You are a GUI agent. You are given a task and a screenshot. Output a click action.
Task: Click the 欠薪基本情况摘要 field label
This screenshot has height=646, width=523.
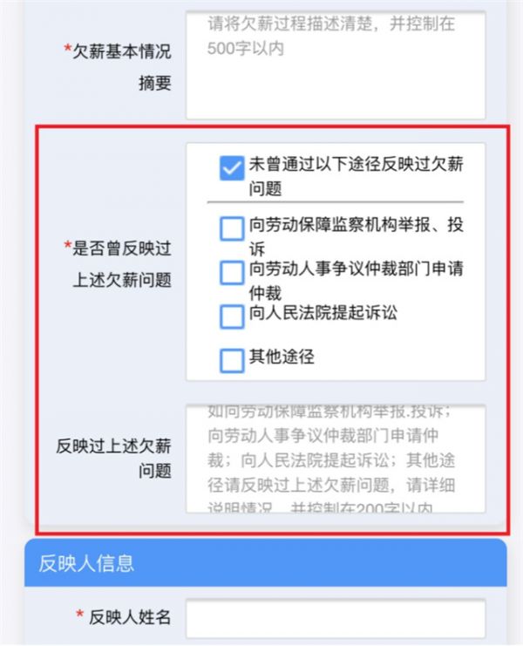coord(118,67)
